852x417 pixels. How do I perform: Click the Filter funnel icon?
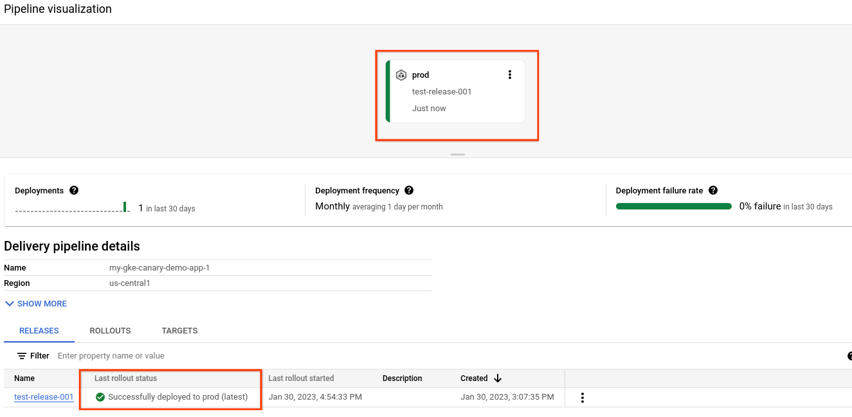[21, 355]
